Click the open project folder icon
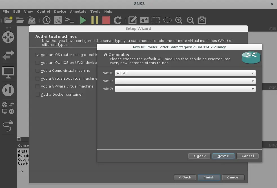Viewport: 277px width, 188px height. (20, 20)
